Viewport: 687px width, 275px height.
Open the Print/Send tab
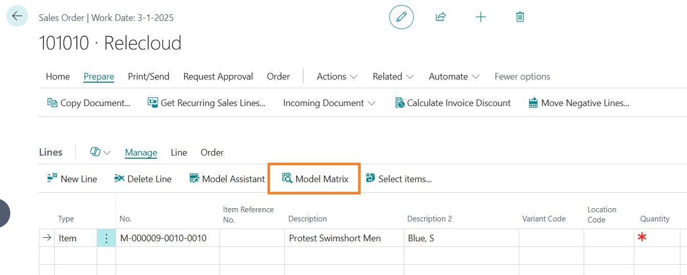click(148, 77)
